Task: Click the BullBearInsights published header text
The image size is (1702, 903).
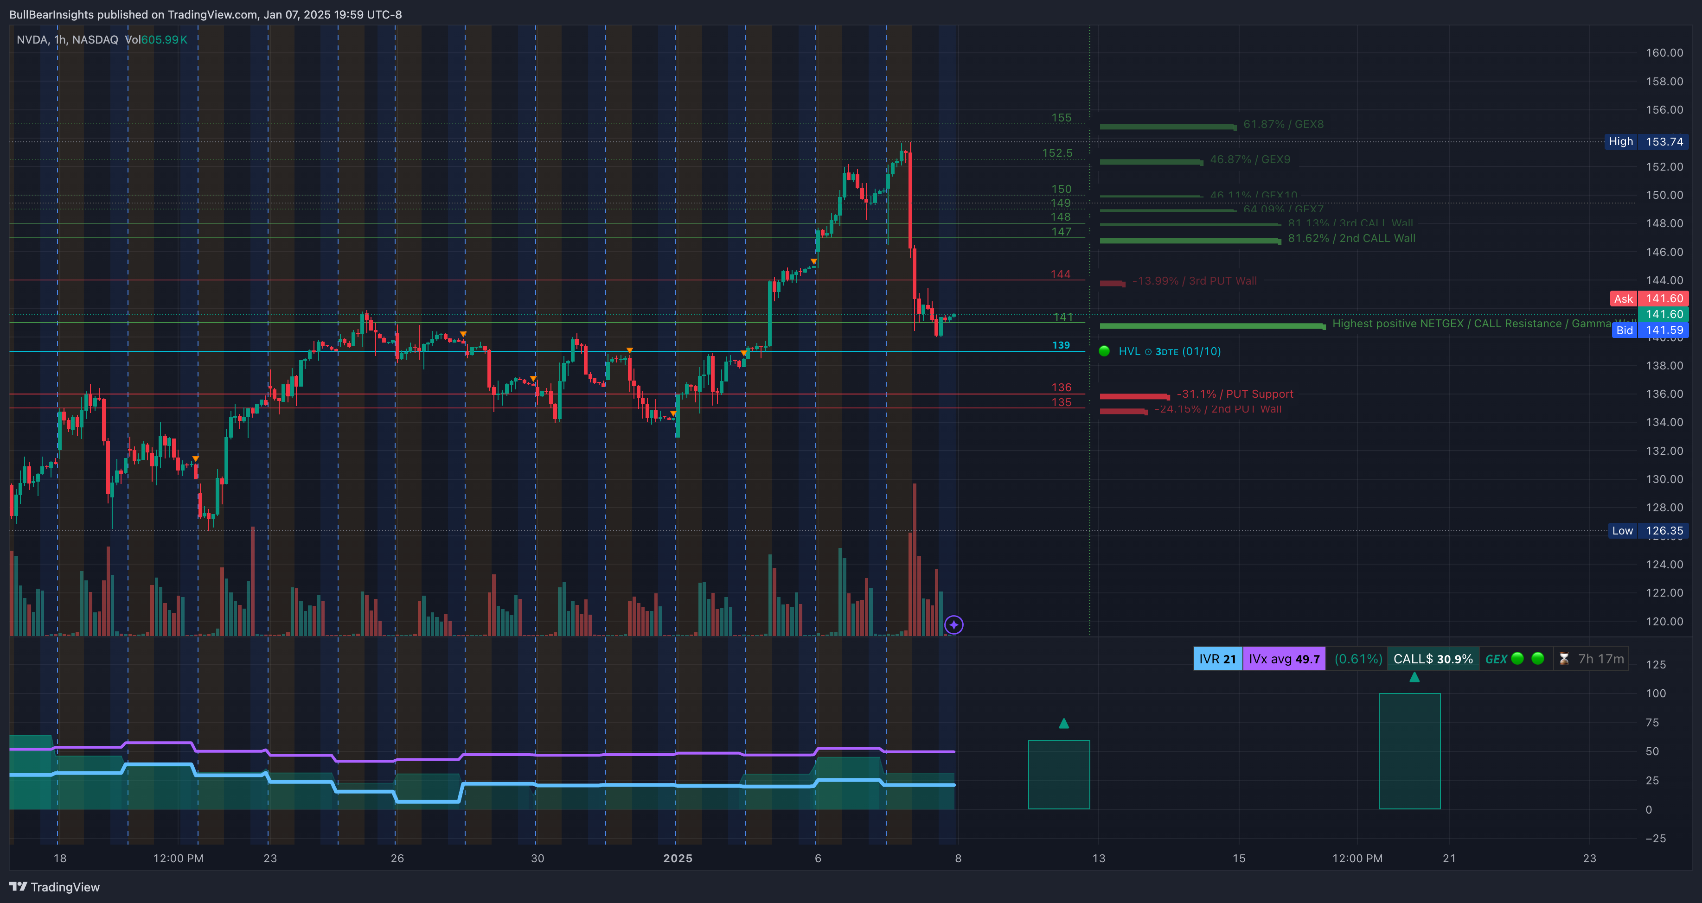Action: (205, 14)
